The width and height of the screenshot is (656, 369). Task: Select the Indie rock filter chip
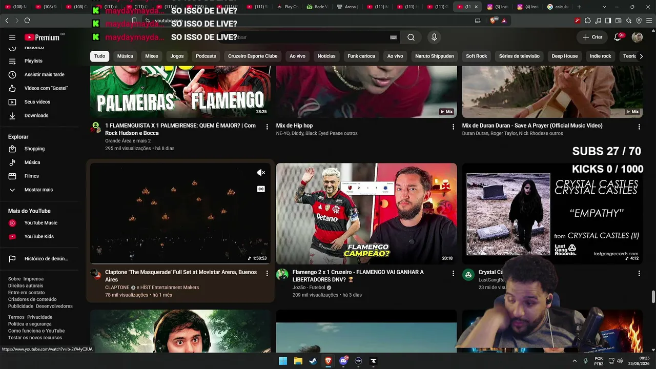601,56
